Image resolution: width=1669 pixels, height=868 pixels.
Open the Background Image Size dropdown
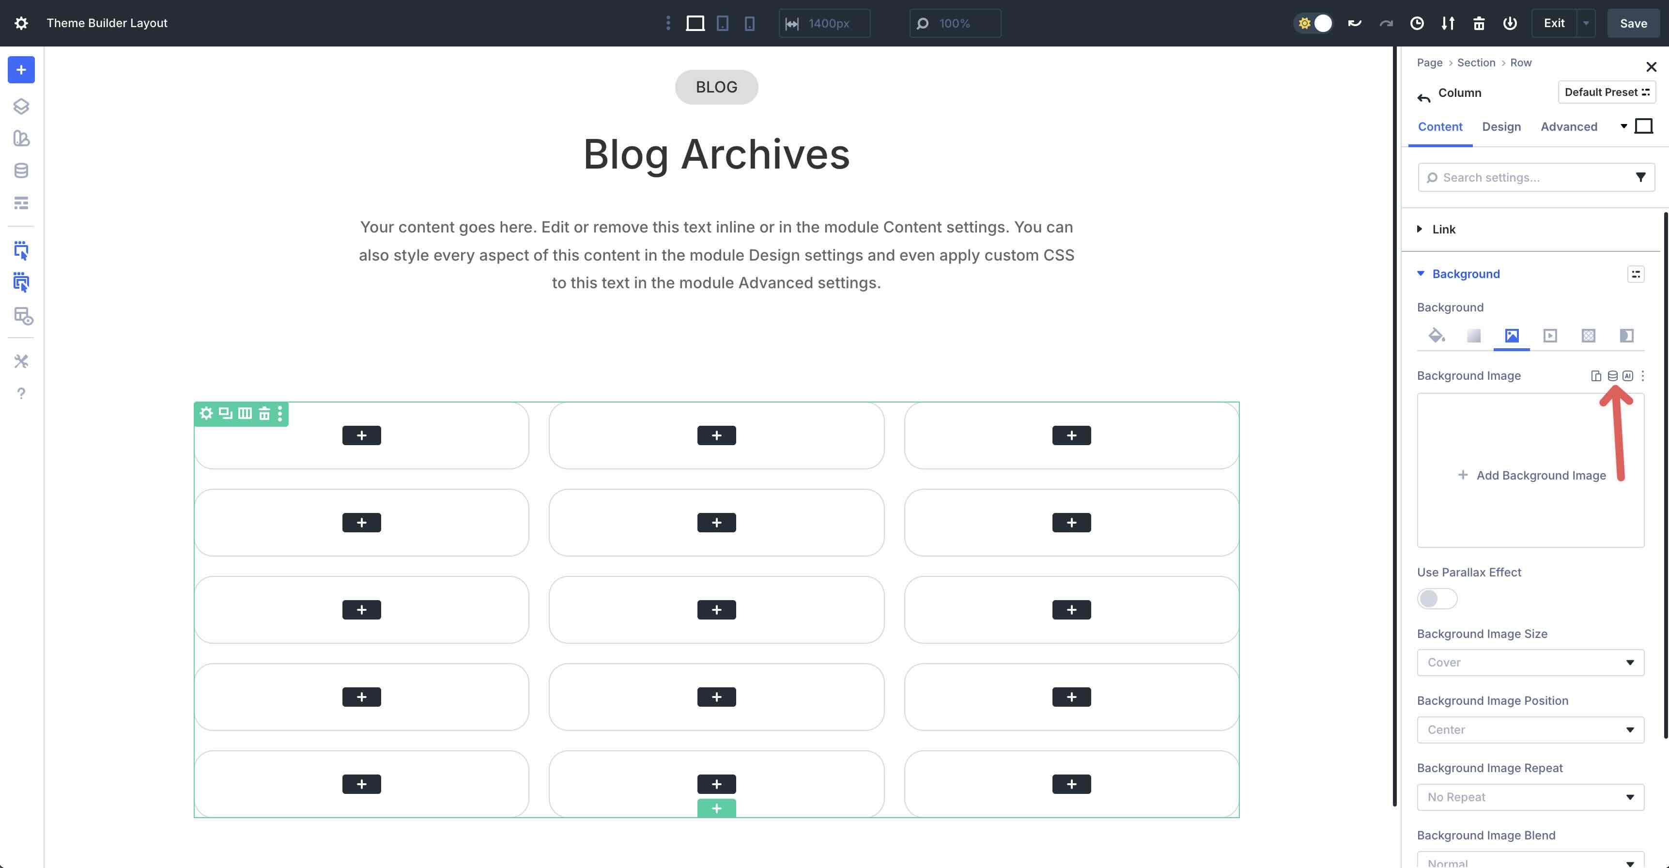[x=1530, y=662]
